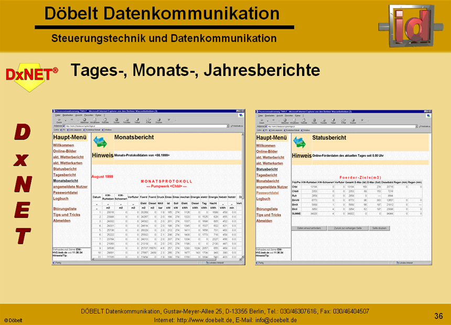Open Datei menu in Statusbericht window
The image size is (451, 325).
point(260,116)
